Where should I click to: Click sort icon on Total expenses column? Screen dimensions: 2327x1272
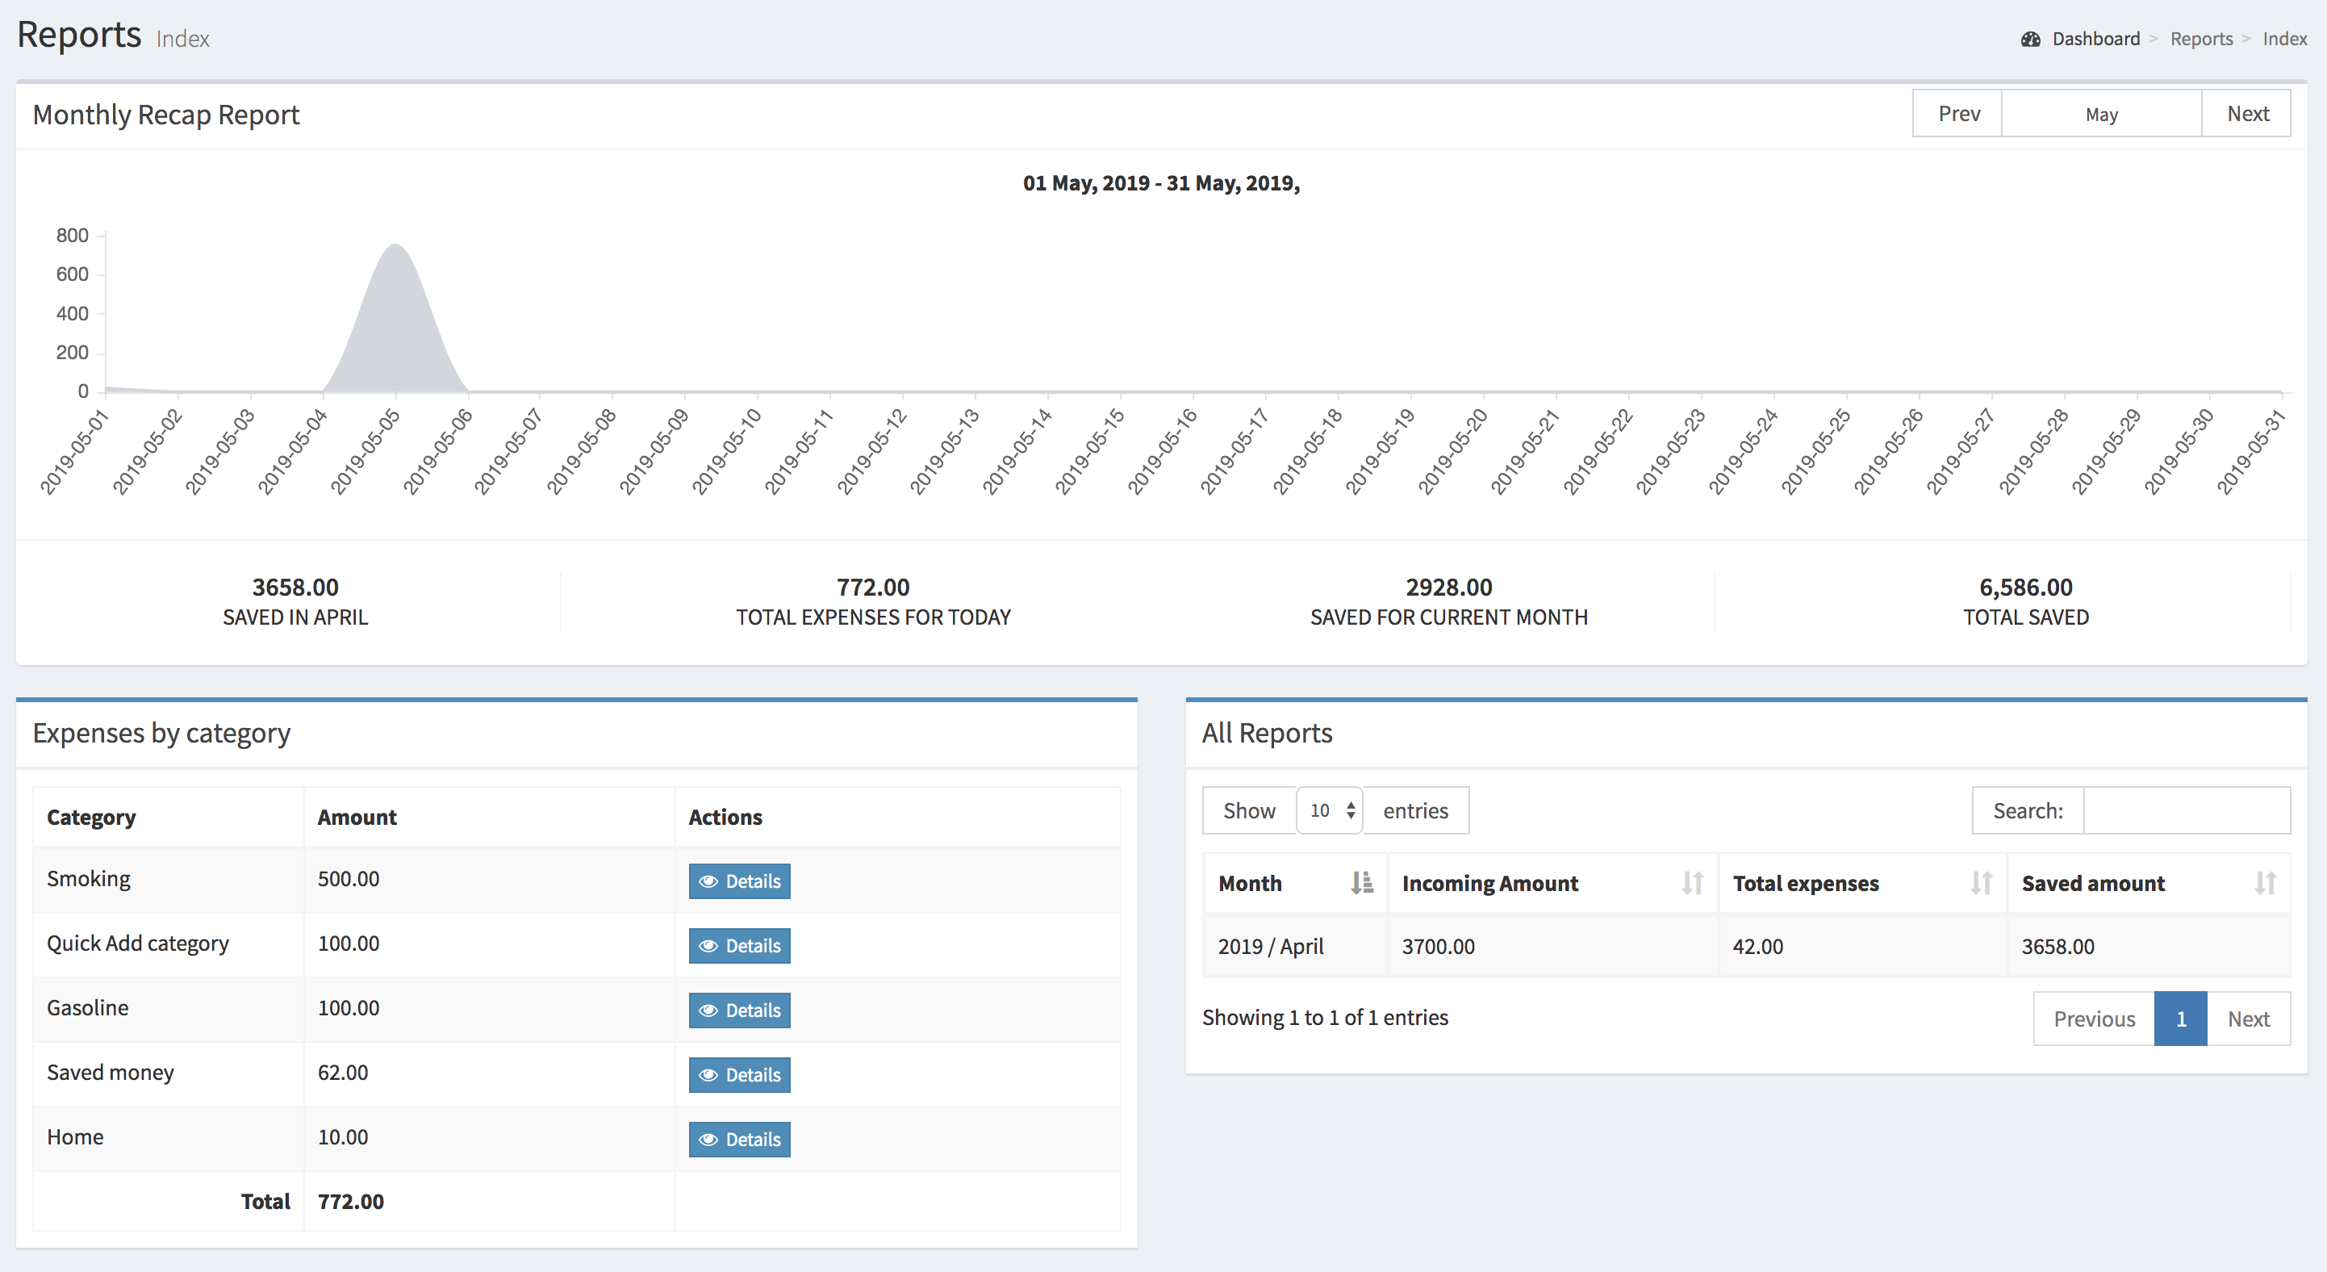coord(1981,883)
